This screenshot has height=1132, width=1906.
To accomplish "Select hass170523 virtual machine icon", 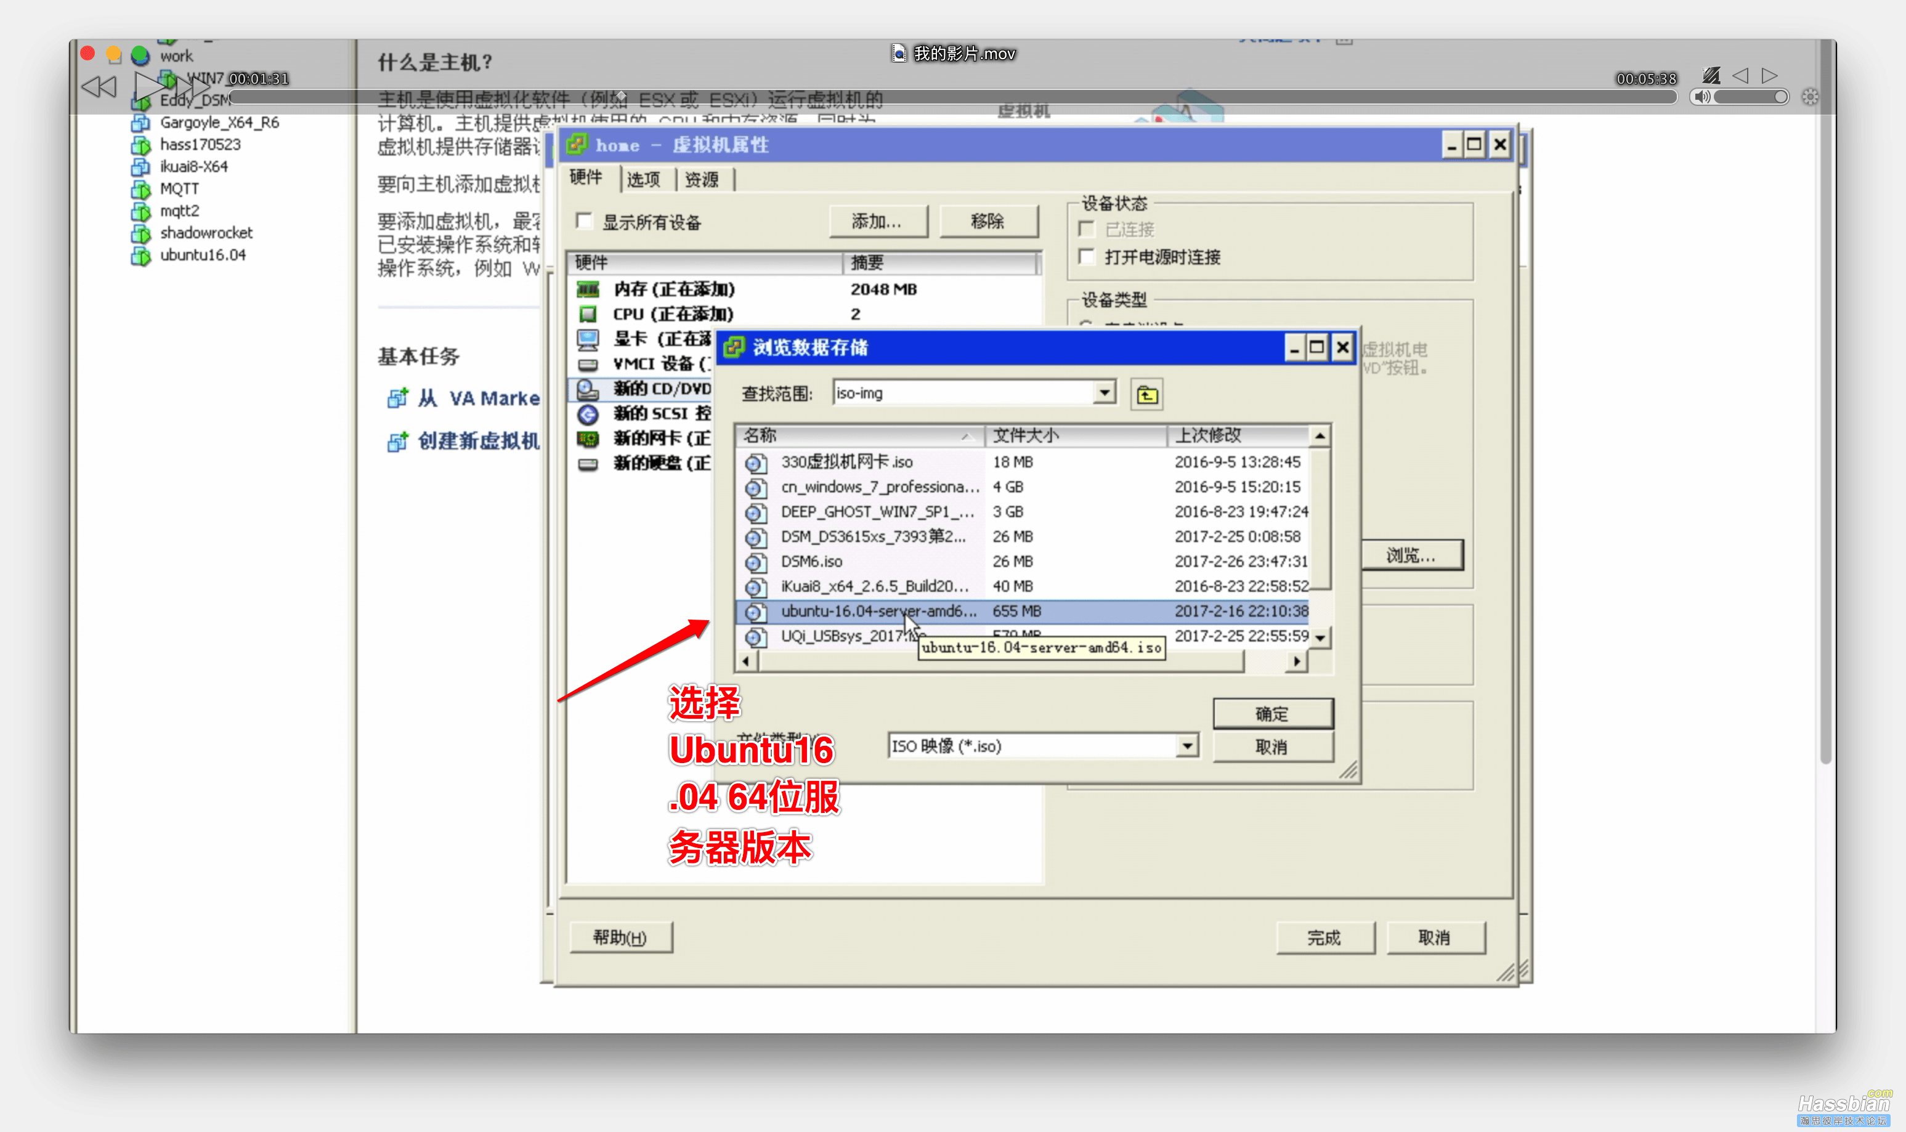I will 141,145.
